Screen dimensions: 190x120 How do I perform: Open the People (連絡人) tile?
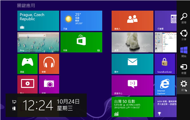tap(132, 21)
